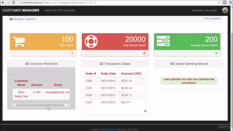Open the Message Customer link

click(24, 19)
